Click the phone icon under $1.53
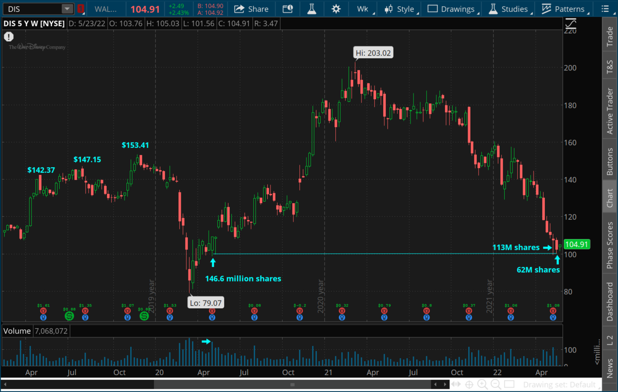 point(169,311)
